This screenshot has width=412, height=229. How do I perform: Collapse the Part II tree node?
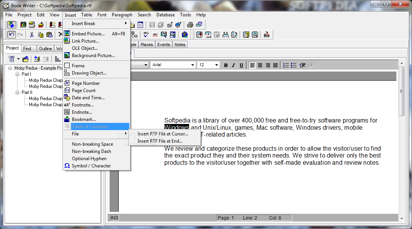17,92
